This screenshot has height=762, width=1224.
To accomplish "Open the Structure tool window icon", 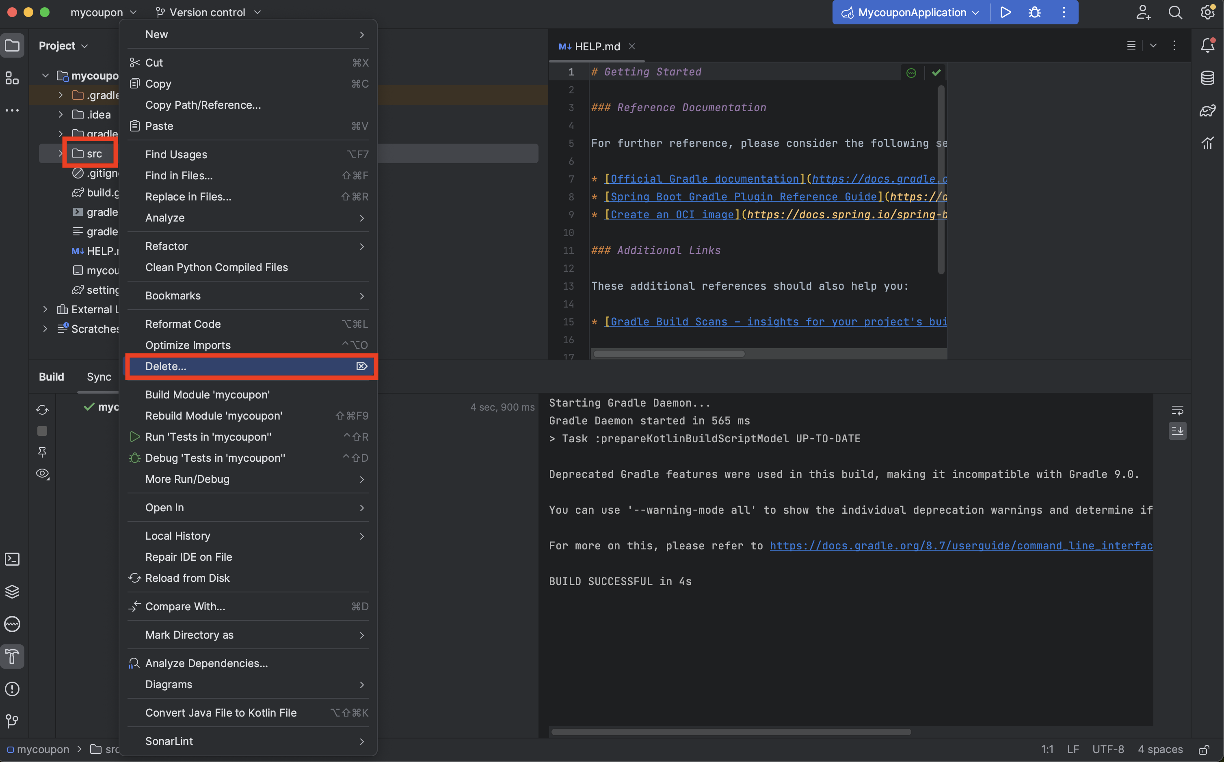I will point(12,78).
